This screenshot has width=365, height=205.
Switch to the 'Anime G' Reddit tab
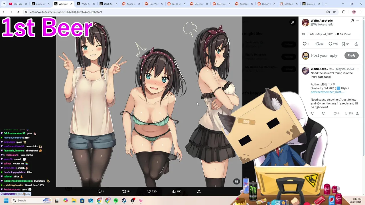(131, 4)
